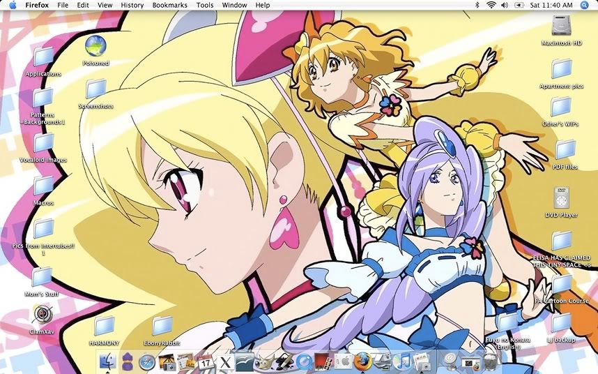The height and width of the screenshot is (374, 598).
Task: Select the Apartment pics folder
Action: coord(561,74)
